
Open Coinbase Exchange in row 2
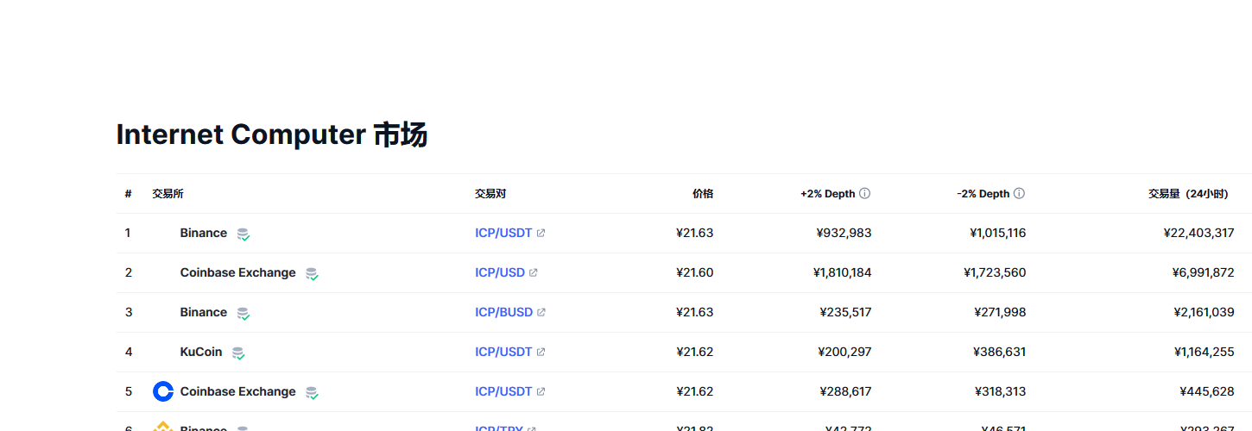tap(238, 272)
